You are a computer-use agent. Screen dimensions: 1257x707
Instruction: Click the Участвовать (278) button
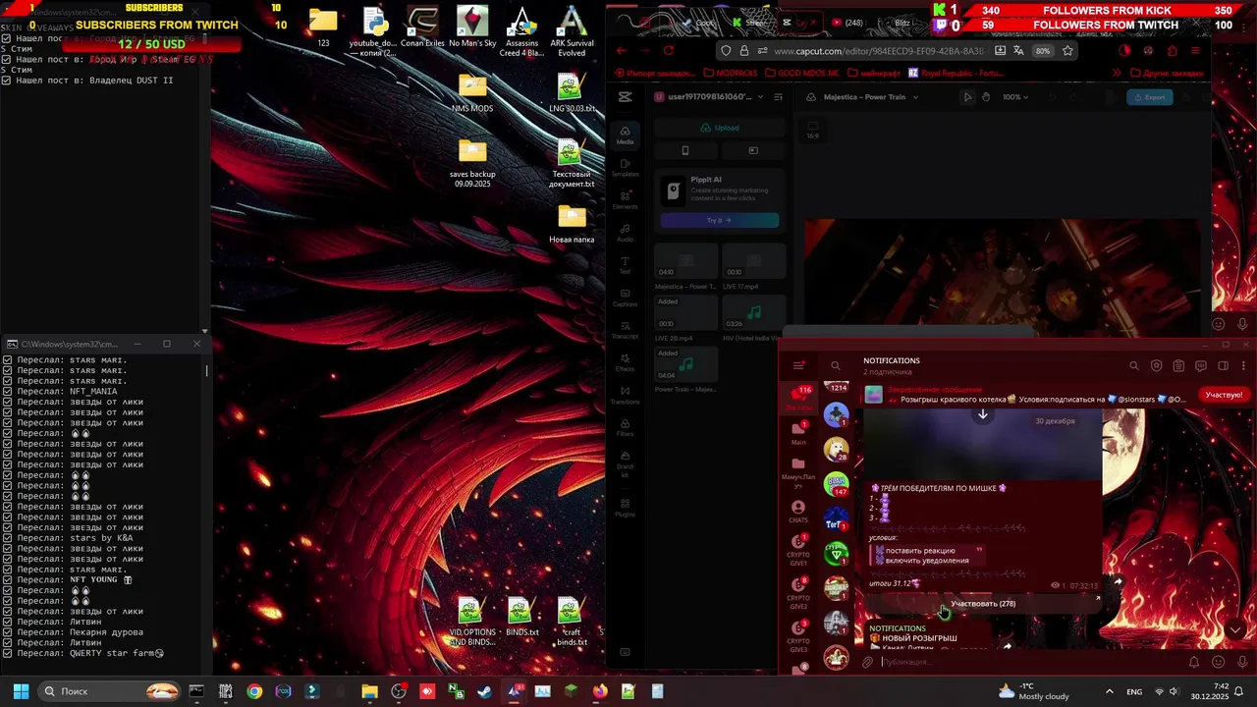[x=983, y=603]
